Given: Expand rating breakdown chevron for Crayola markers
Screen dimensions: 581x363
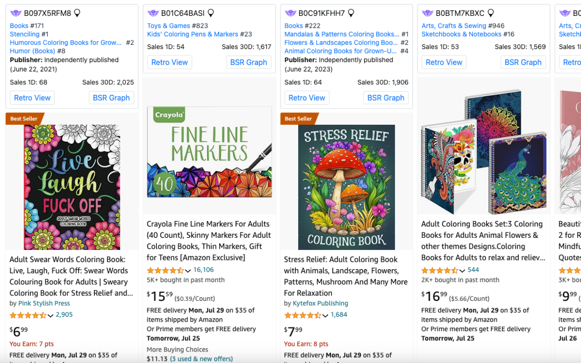Looking at the screenshot, I should tap(188, 271).
